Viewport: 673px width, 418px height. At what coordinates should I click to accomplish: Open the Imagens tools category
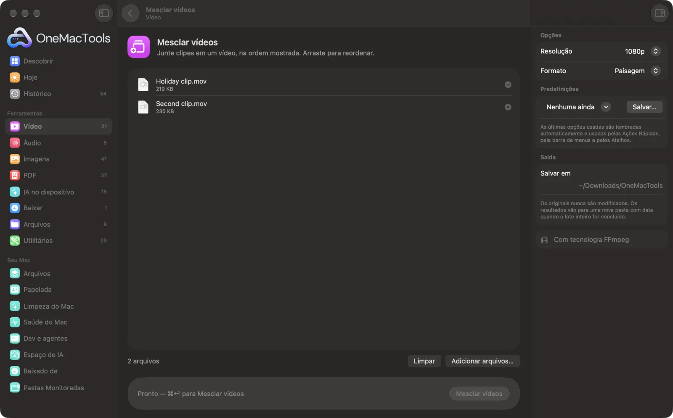click(x=58, y=159)
